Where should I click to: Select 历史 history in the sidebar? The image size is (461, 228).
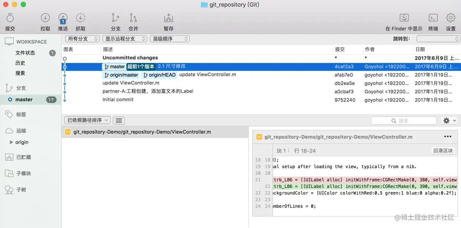20,63
